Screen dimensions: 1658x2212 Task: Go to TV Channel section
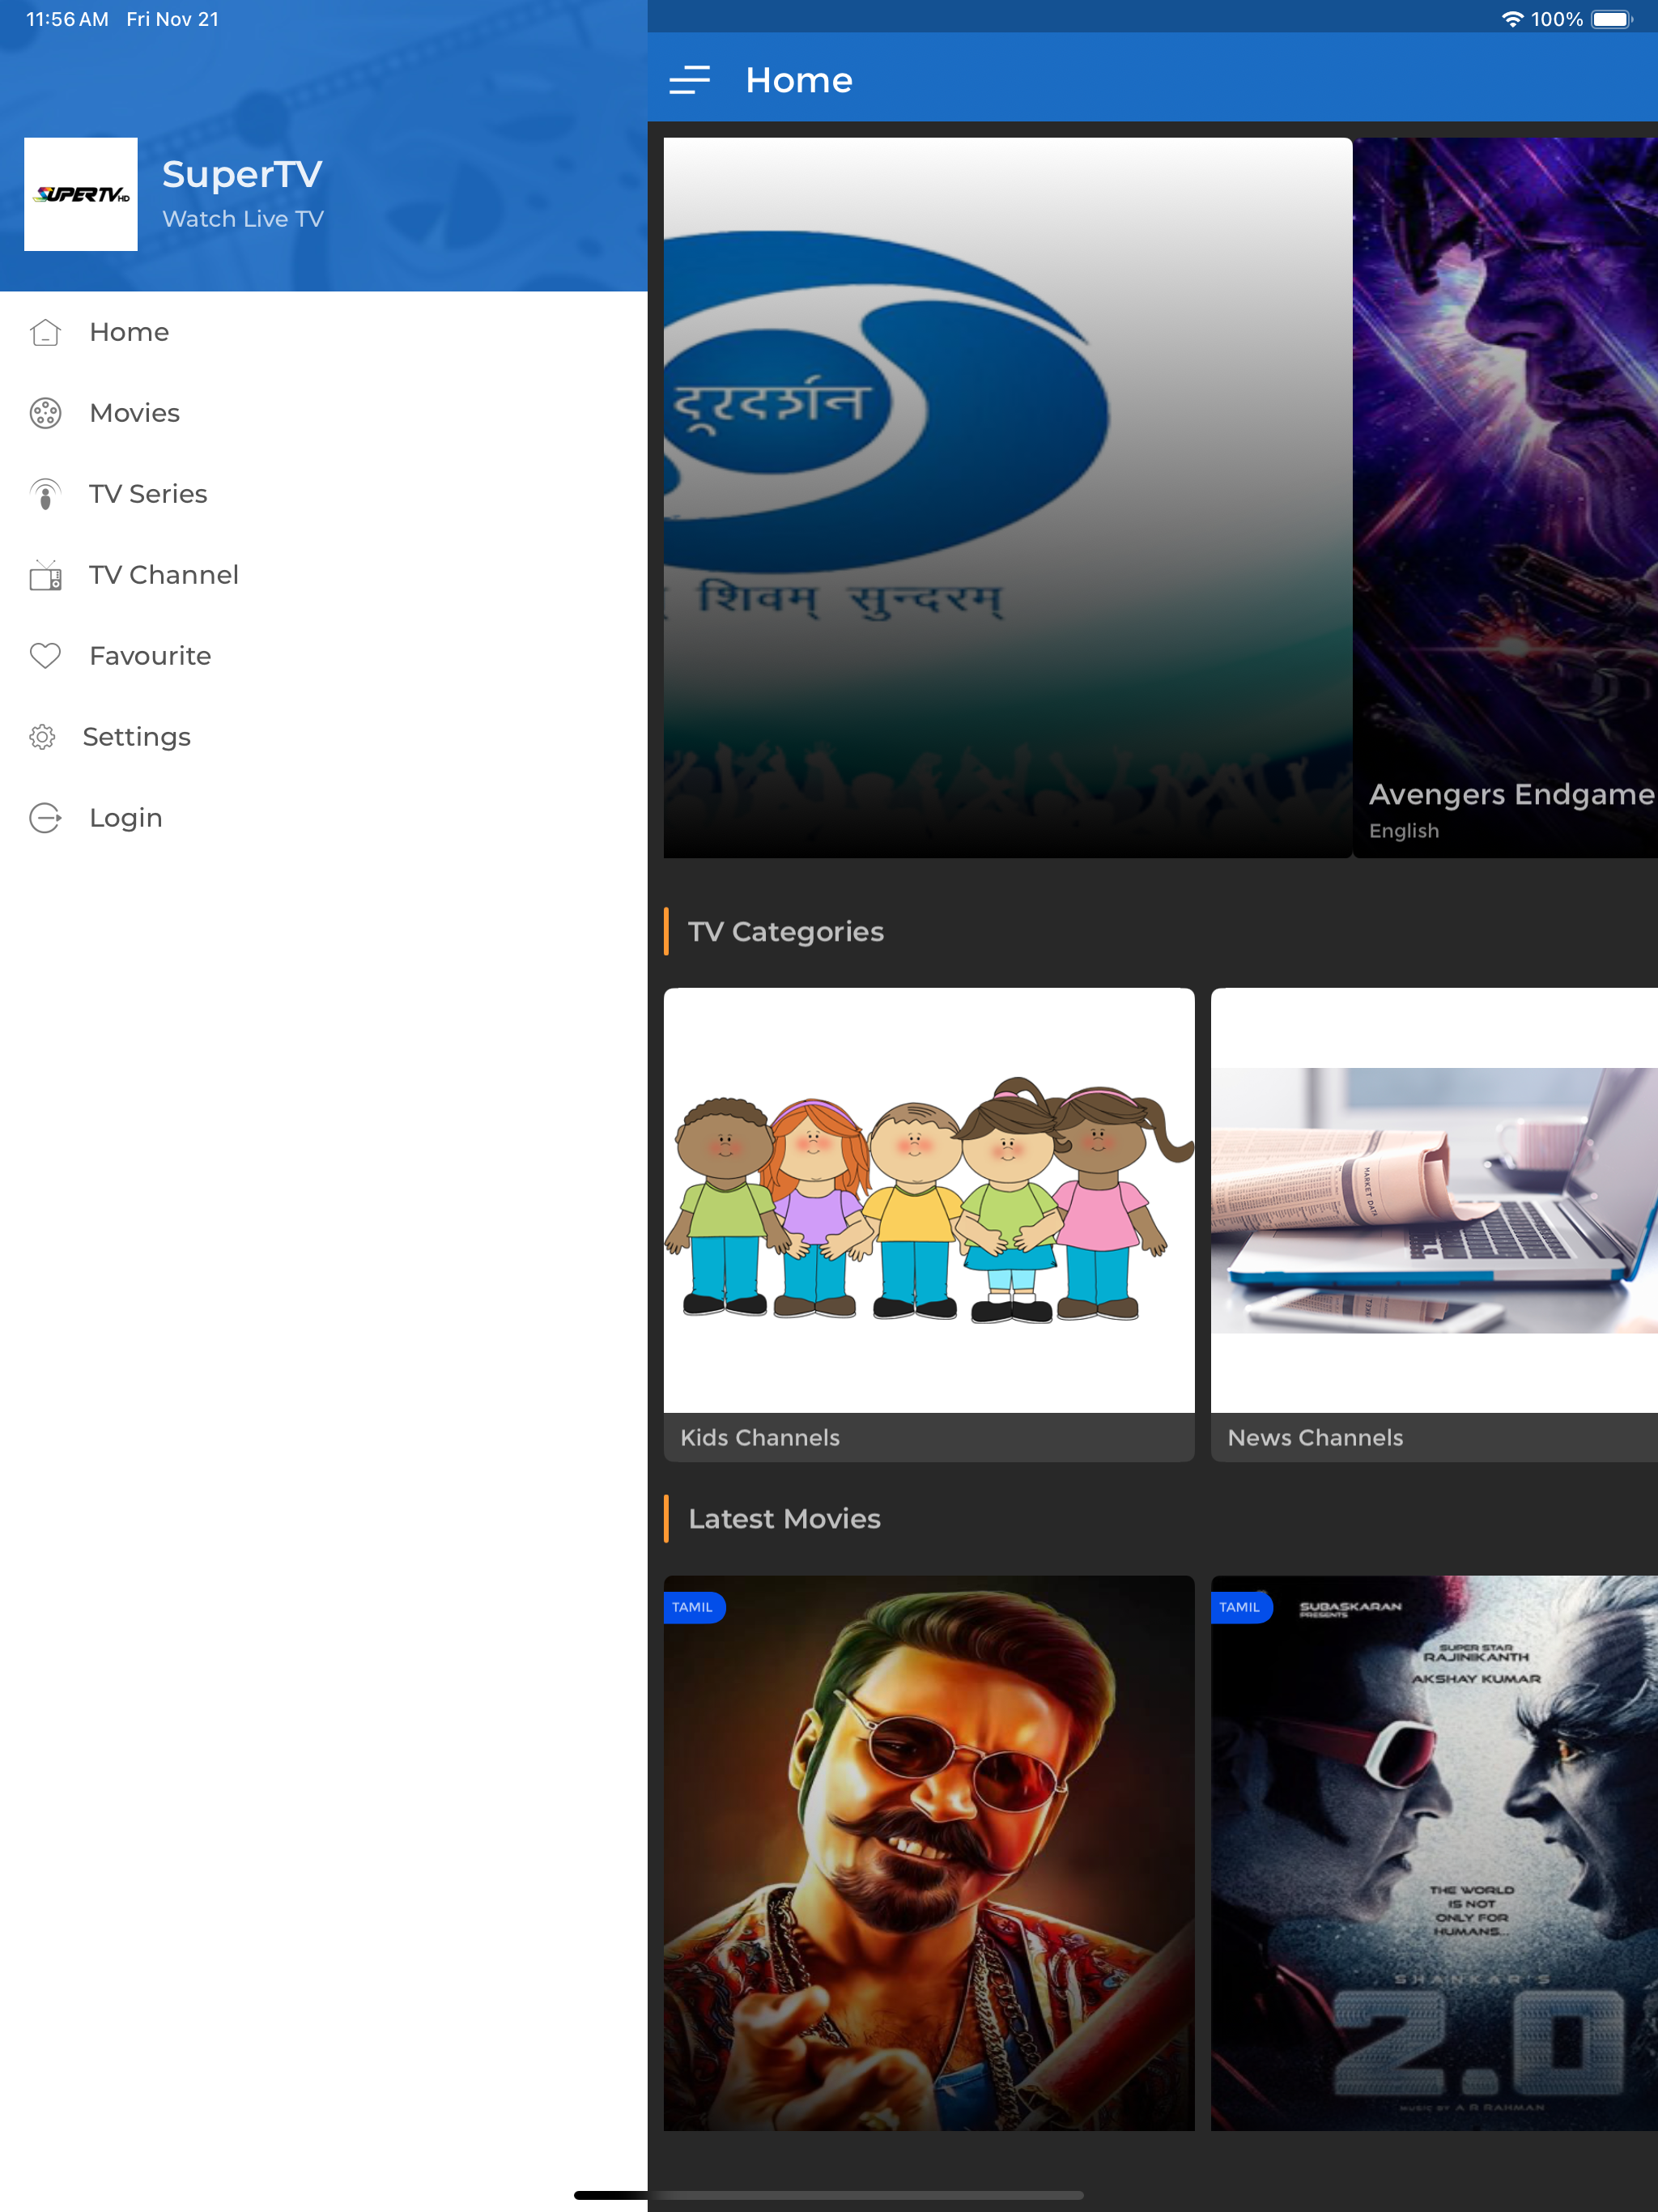click(x=324, y=575)
